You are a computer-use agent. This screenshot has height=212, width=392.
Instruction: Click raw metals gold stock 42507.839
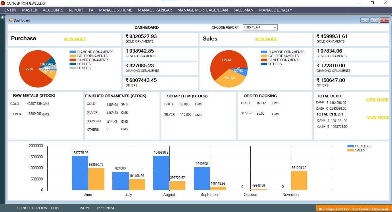pyautogui.click(x=34, y=104)
